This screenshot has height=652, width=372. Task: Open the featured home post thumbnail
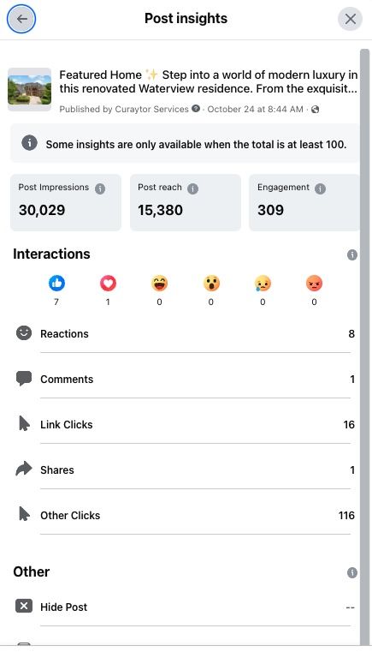29,89
